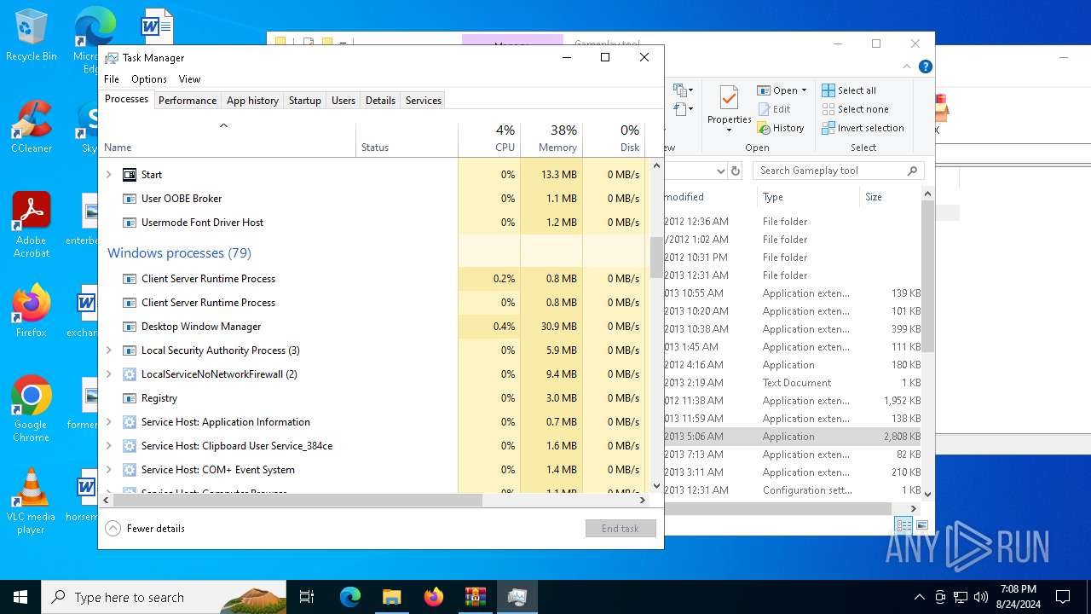
Task: Switch to the App history tab
Action: click(252, 101)
